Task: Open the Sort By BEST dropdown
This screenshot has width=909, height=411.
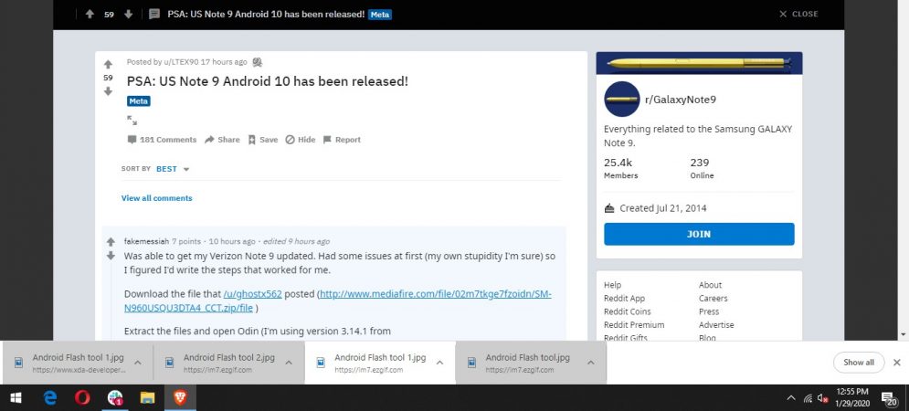Action: [x=172, y=169]
